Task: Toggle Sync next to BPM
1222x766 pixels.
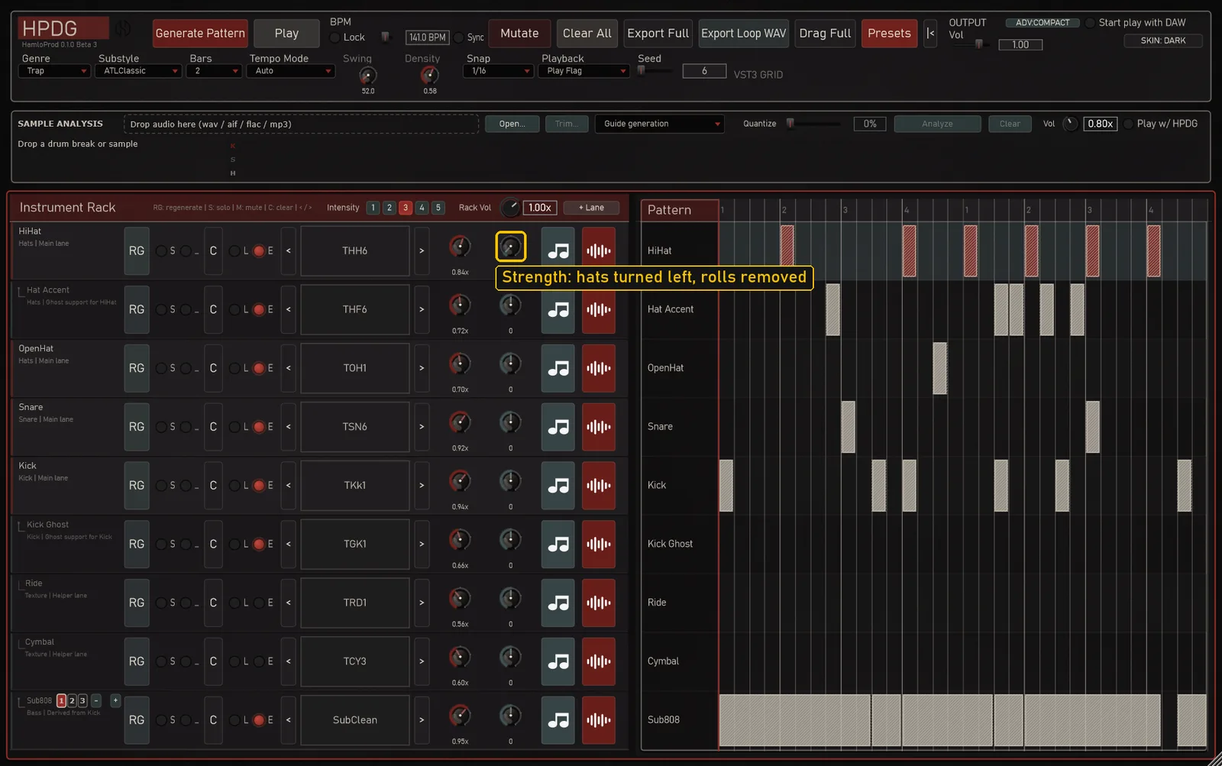Action: [x=458, y=37]
